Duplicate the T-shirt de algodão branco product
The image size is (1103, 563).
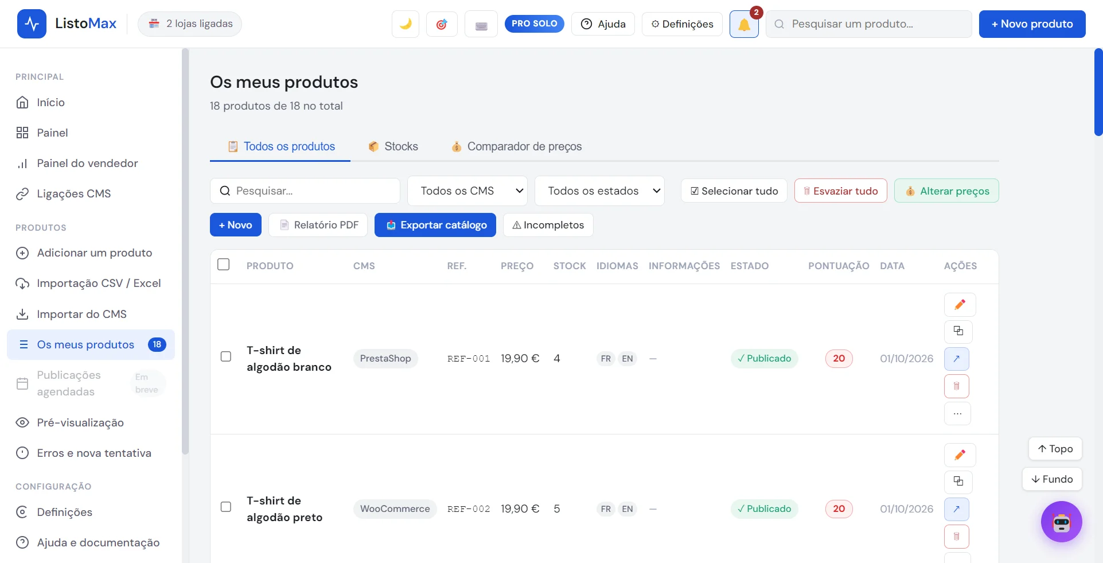(958, 331)
